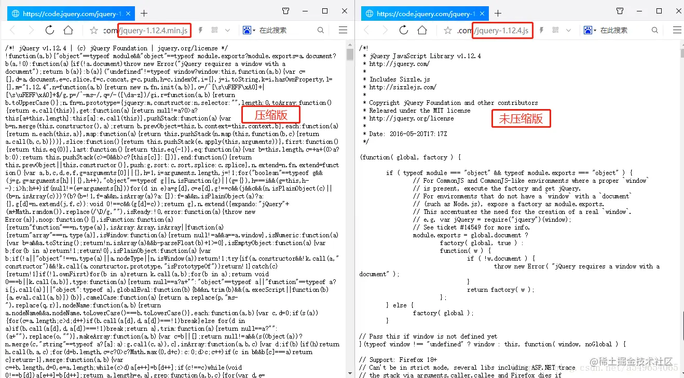Open Baidu search engine selector in left browser
This screenshot has width=684, height=378.
tap(249, 31)
